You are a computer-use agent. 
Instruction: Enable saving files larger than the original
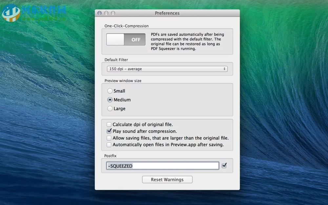tap(109, 138)
